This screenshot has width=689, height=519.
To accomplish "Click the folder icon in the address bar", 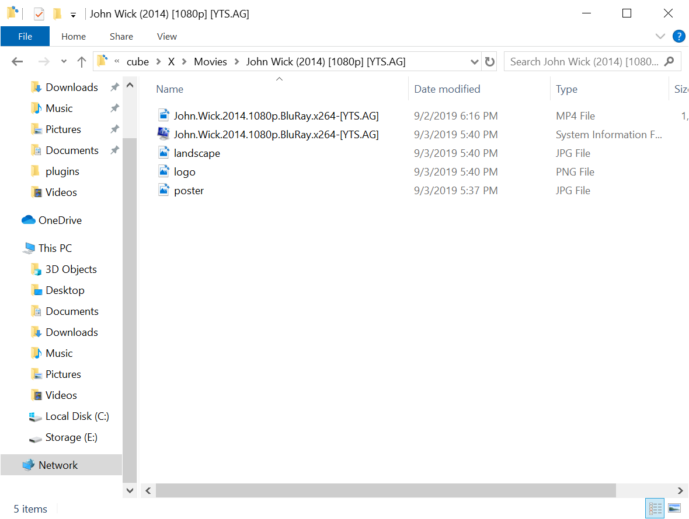I will click(x=102, y=61).
